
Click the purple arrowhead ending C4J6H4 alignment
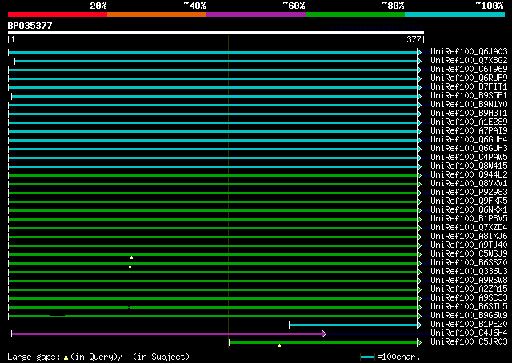323,333
